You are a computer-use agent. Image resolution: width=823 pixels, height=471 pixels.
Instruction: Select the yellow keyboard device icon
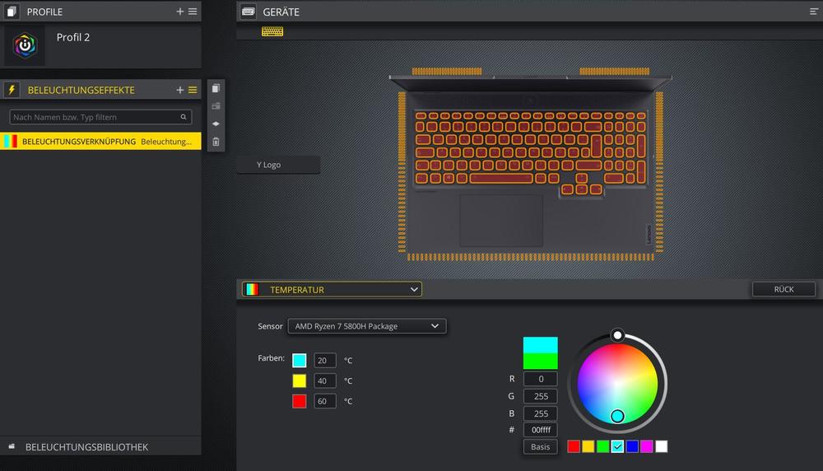click(272, 31)
